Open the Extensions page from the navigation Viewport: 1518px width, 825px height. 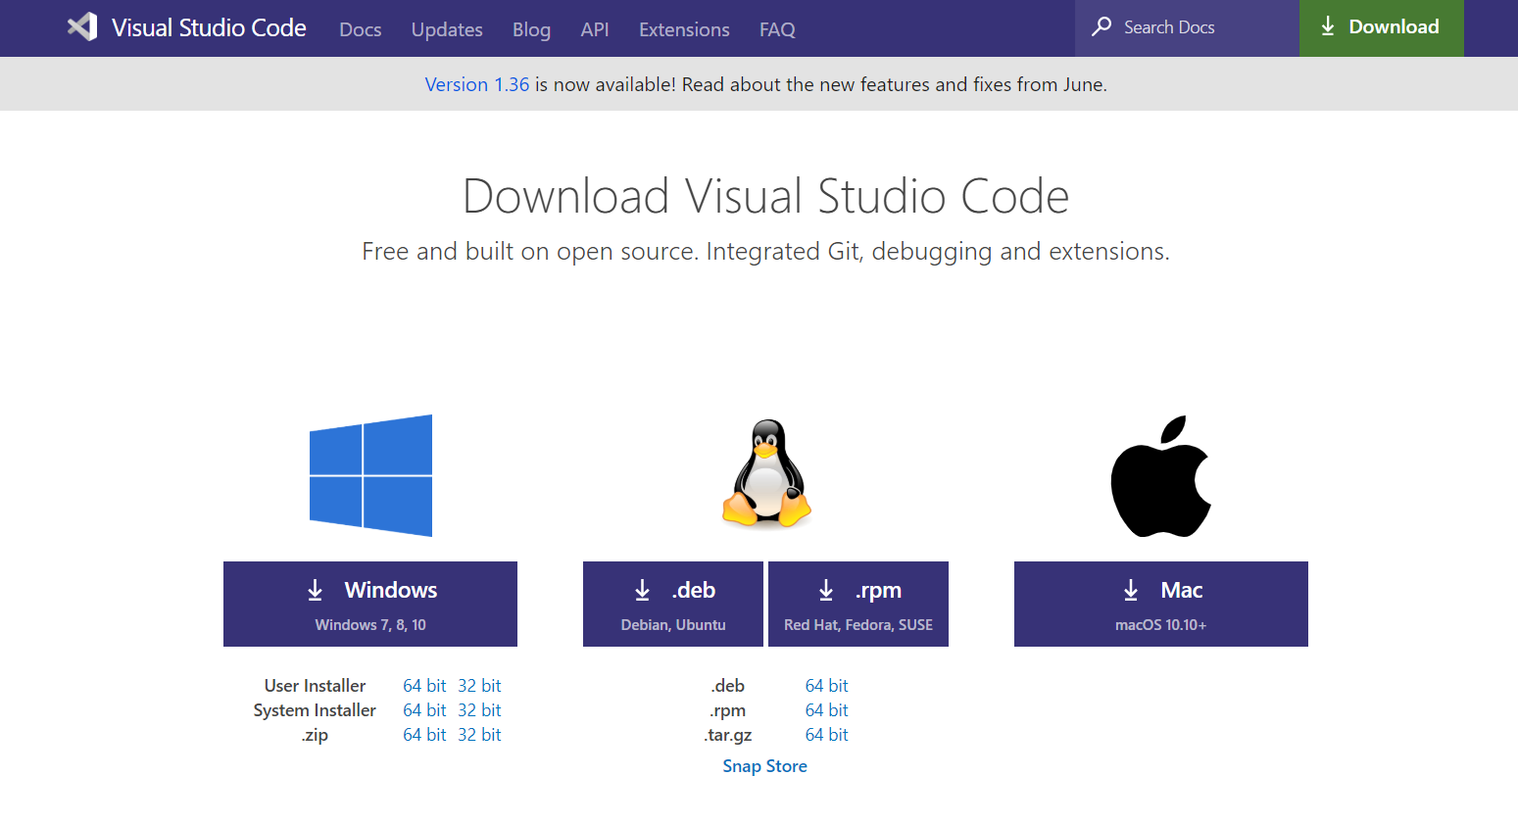683,29
